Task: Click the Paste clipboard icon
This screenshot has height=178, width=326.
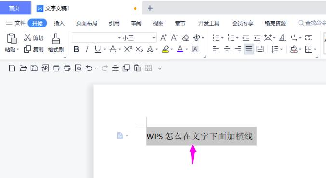Action: 12,39
